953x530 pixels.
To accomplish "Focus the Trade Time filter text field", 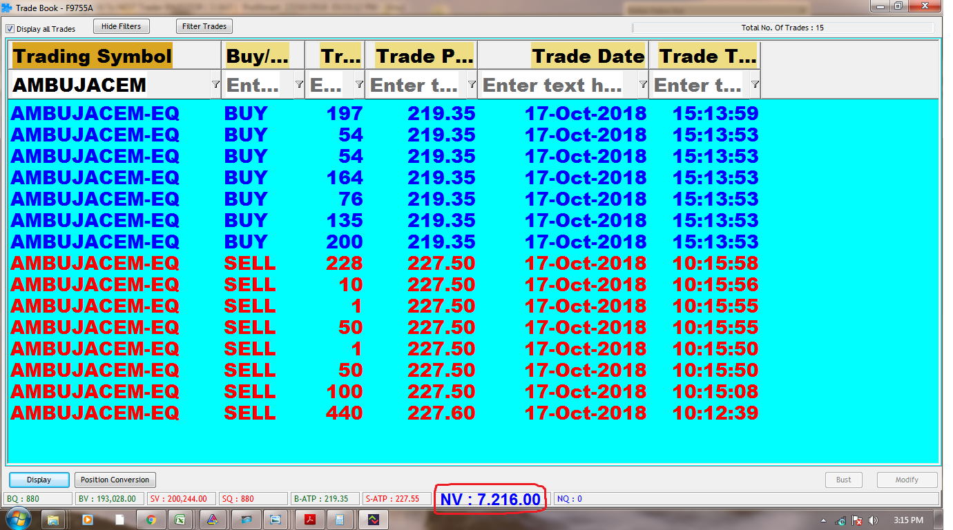I will [700, 85].
